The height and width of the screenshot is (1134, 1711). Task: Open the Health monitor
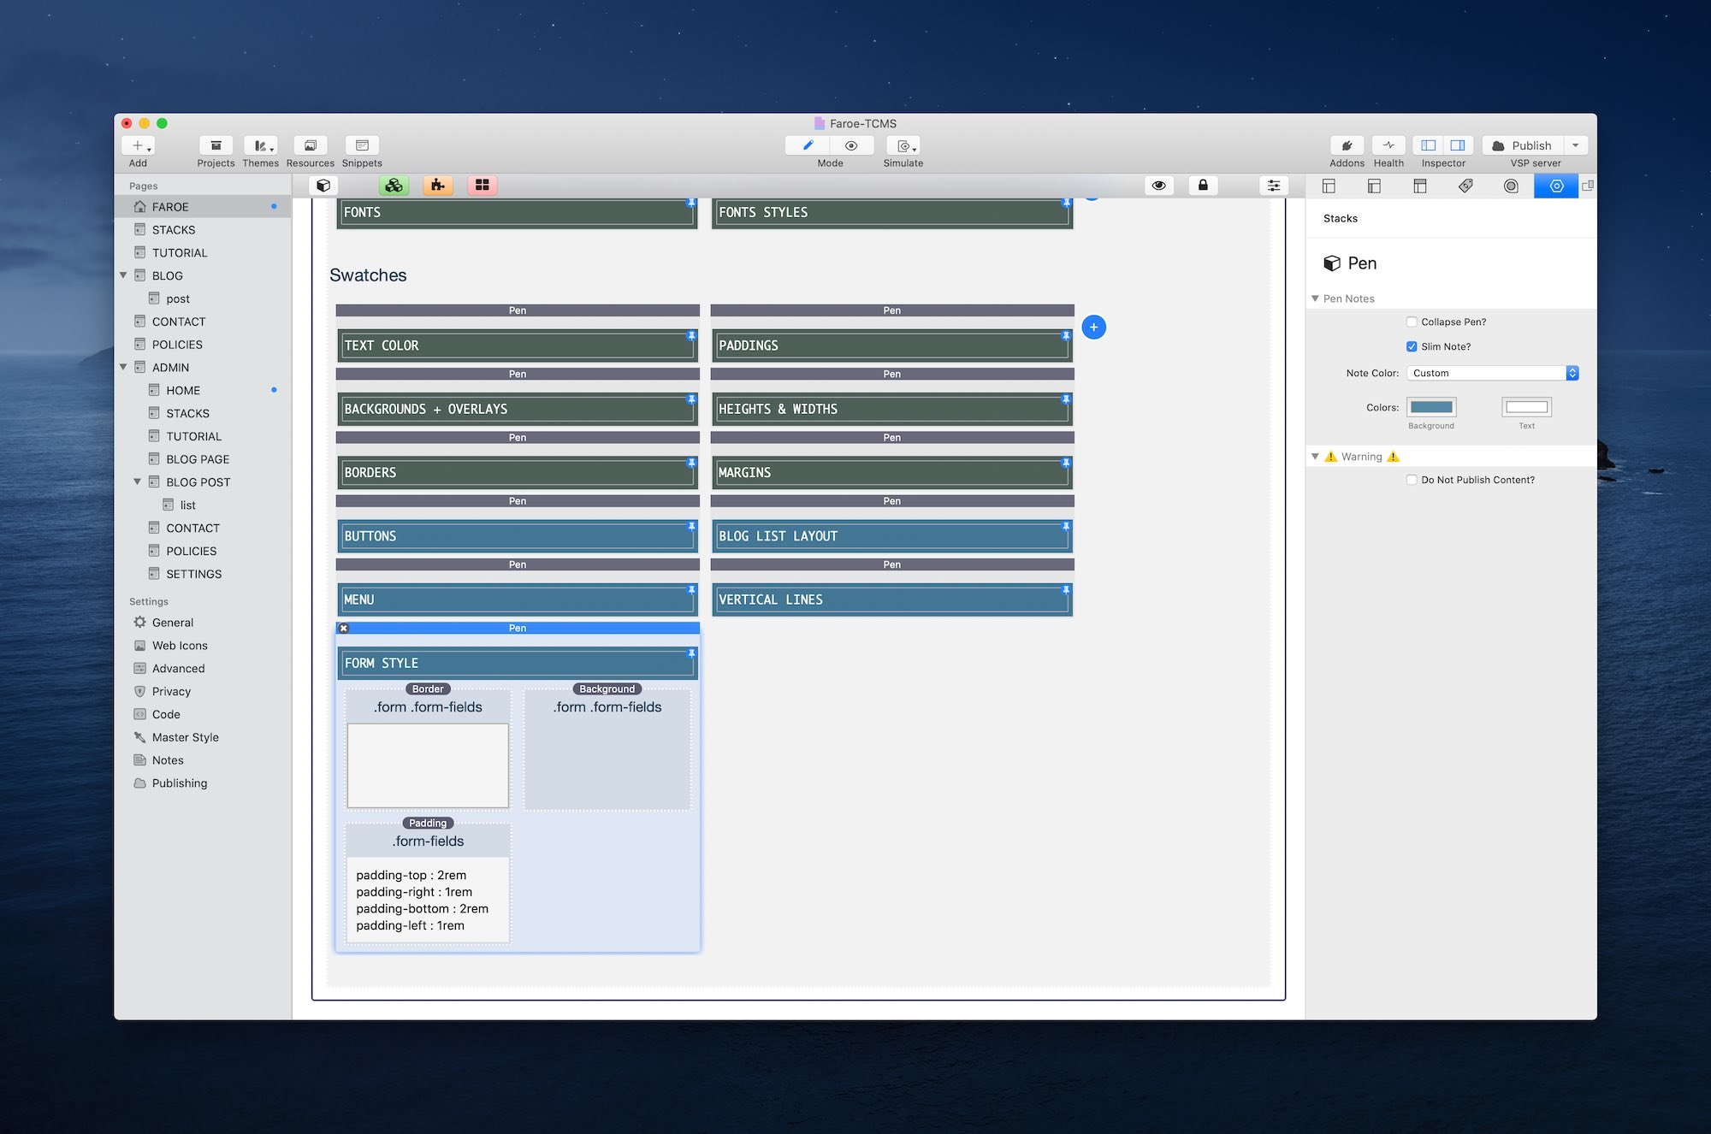coord(1388,145)
